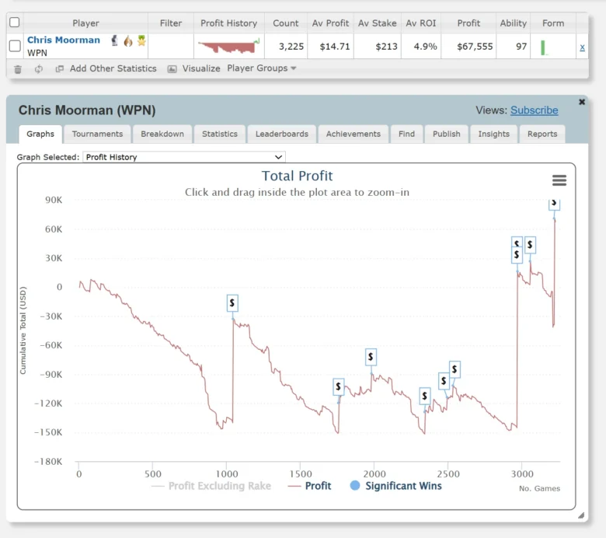Image resolution: width=606 pixels, height=538 pixels.
Task: Switch to the Tournaments tab
Action: [x=97, y=134]
